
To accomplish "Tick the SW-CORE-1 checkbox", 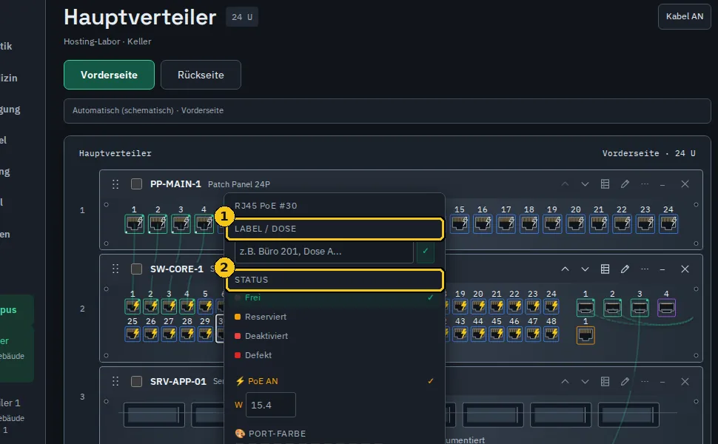I will point(136,269).
